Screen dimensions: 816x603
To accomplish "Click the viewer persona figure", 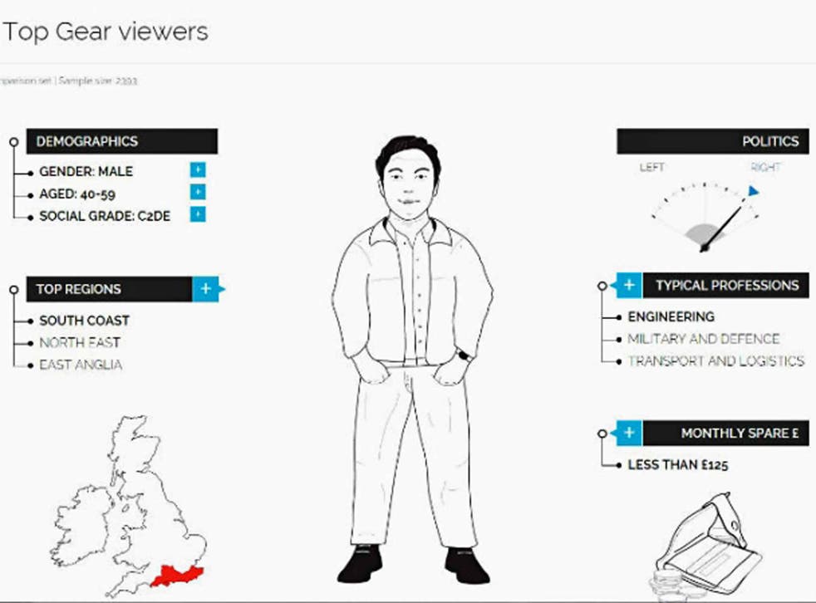I will tap(412, 359).
